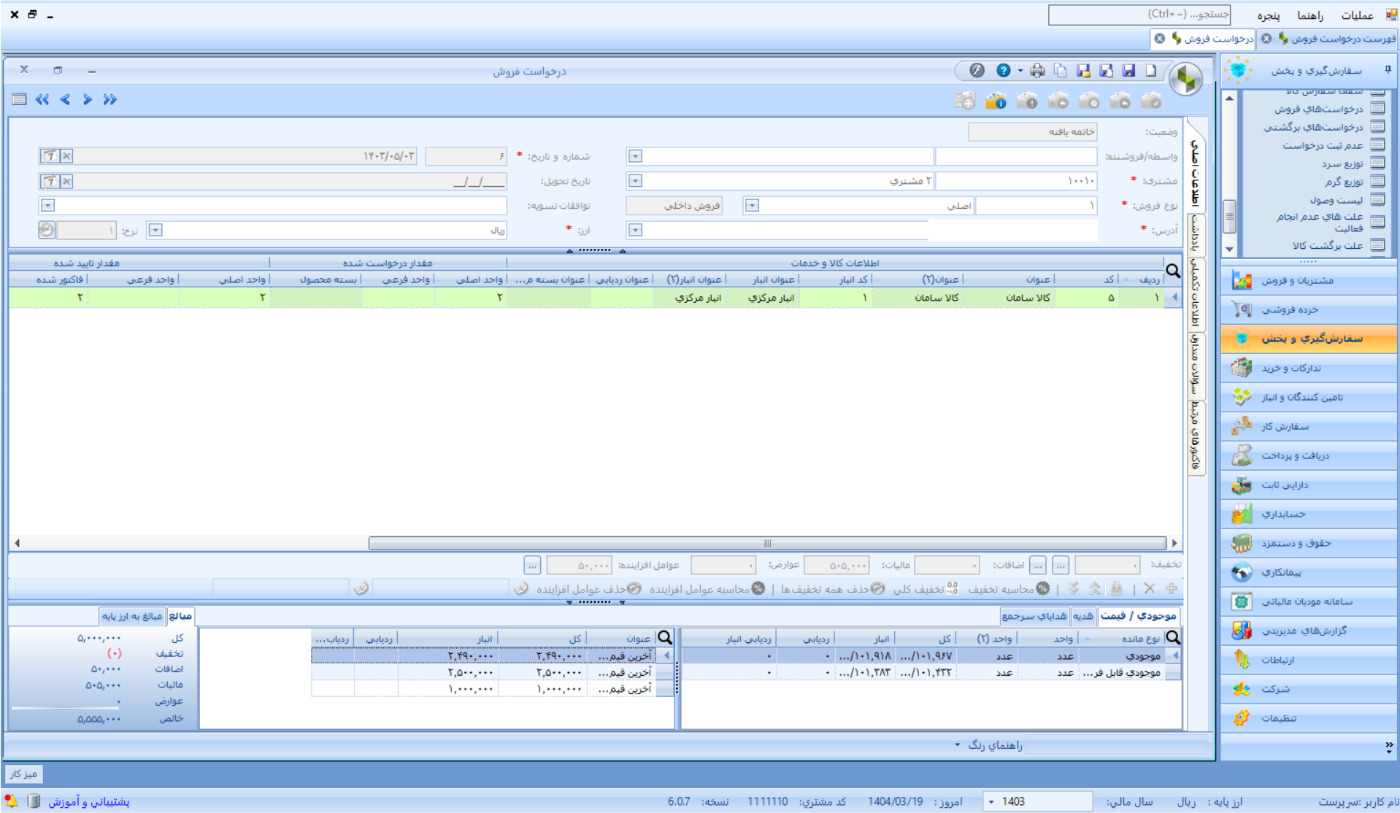Click the جستجو search field

[x=1139, y=15]
